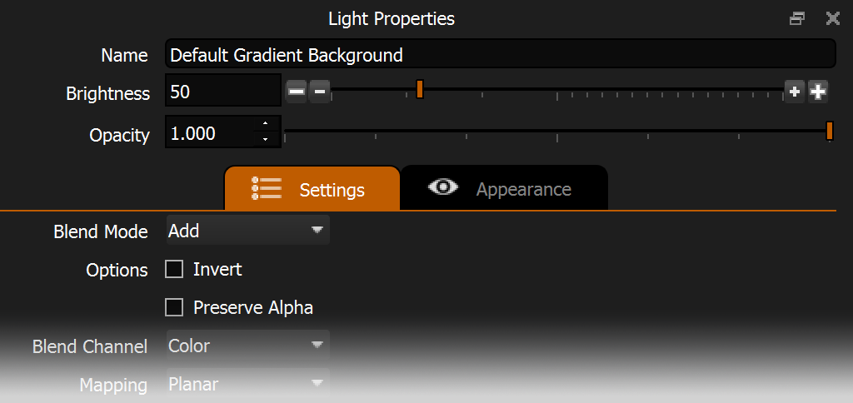Click the Brightness value input box
Screen dimensions: 853x403
coord(222,92)
